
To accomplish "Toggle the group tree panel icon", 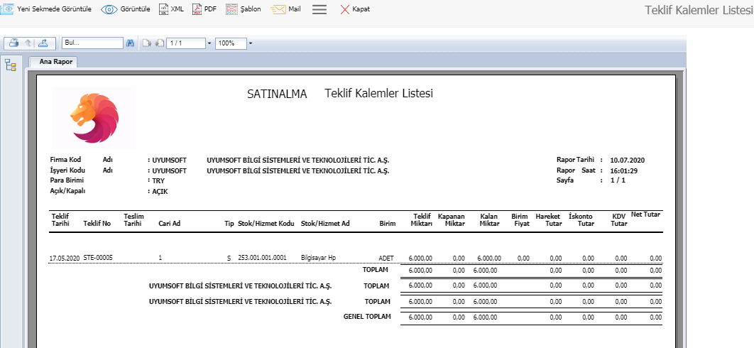I will coord(11,65).
